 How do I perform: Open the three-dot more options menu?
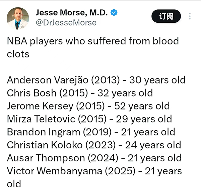click(190, 16)
